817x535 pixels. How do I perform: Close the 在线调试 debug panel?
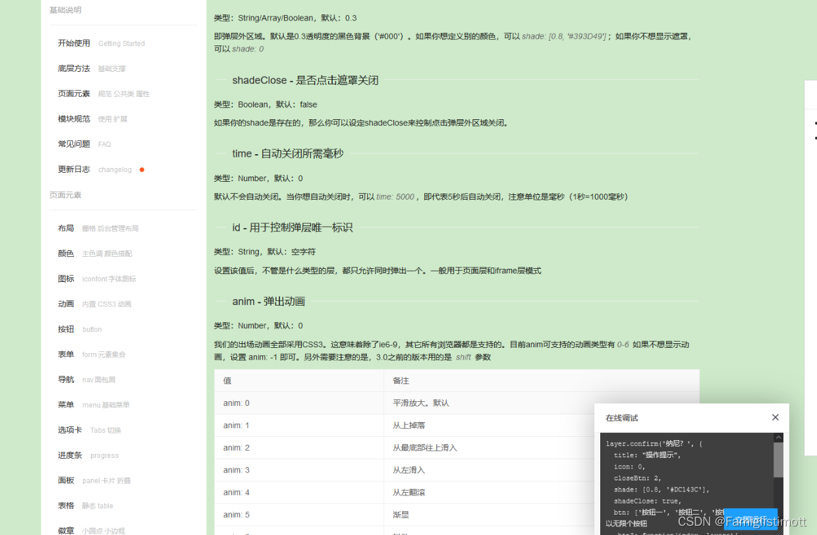[775, 417]
